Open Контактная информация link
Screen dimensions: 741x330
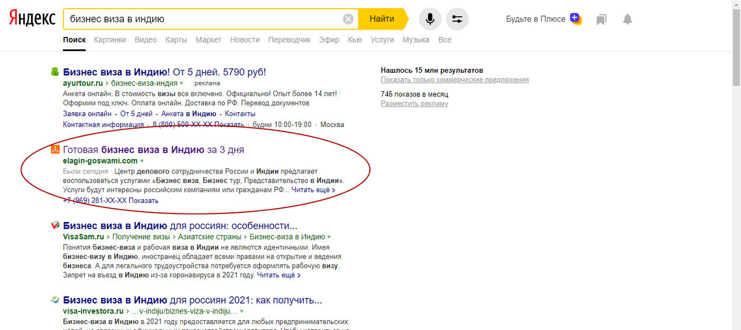click(x=104, y=125)
